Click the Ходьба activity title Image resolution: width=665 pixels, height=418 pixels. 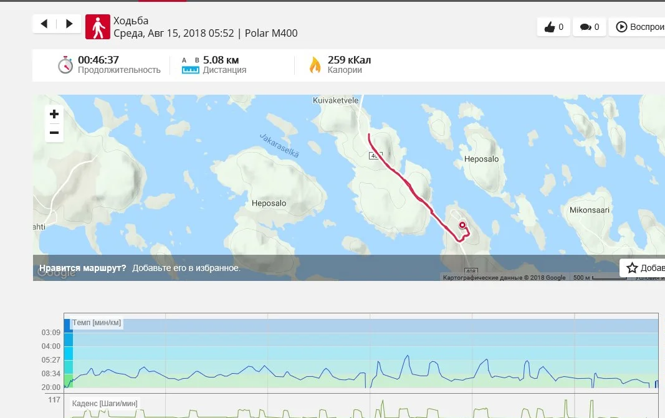(131, 21)
